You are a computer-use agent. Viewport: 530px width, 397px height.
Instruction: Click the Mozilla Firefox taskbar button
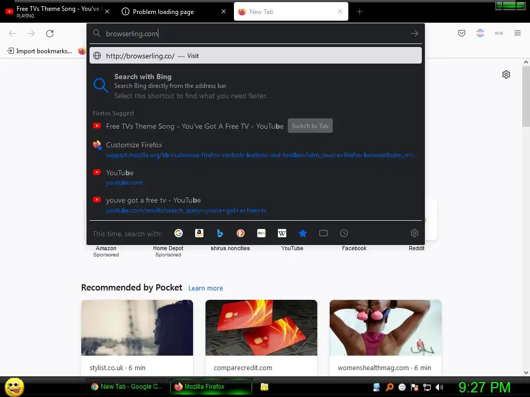click(211, 387)
